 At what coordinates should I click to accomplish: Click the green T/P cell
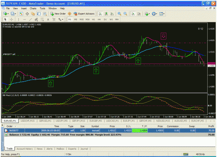(140, 130)
